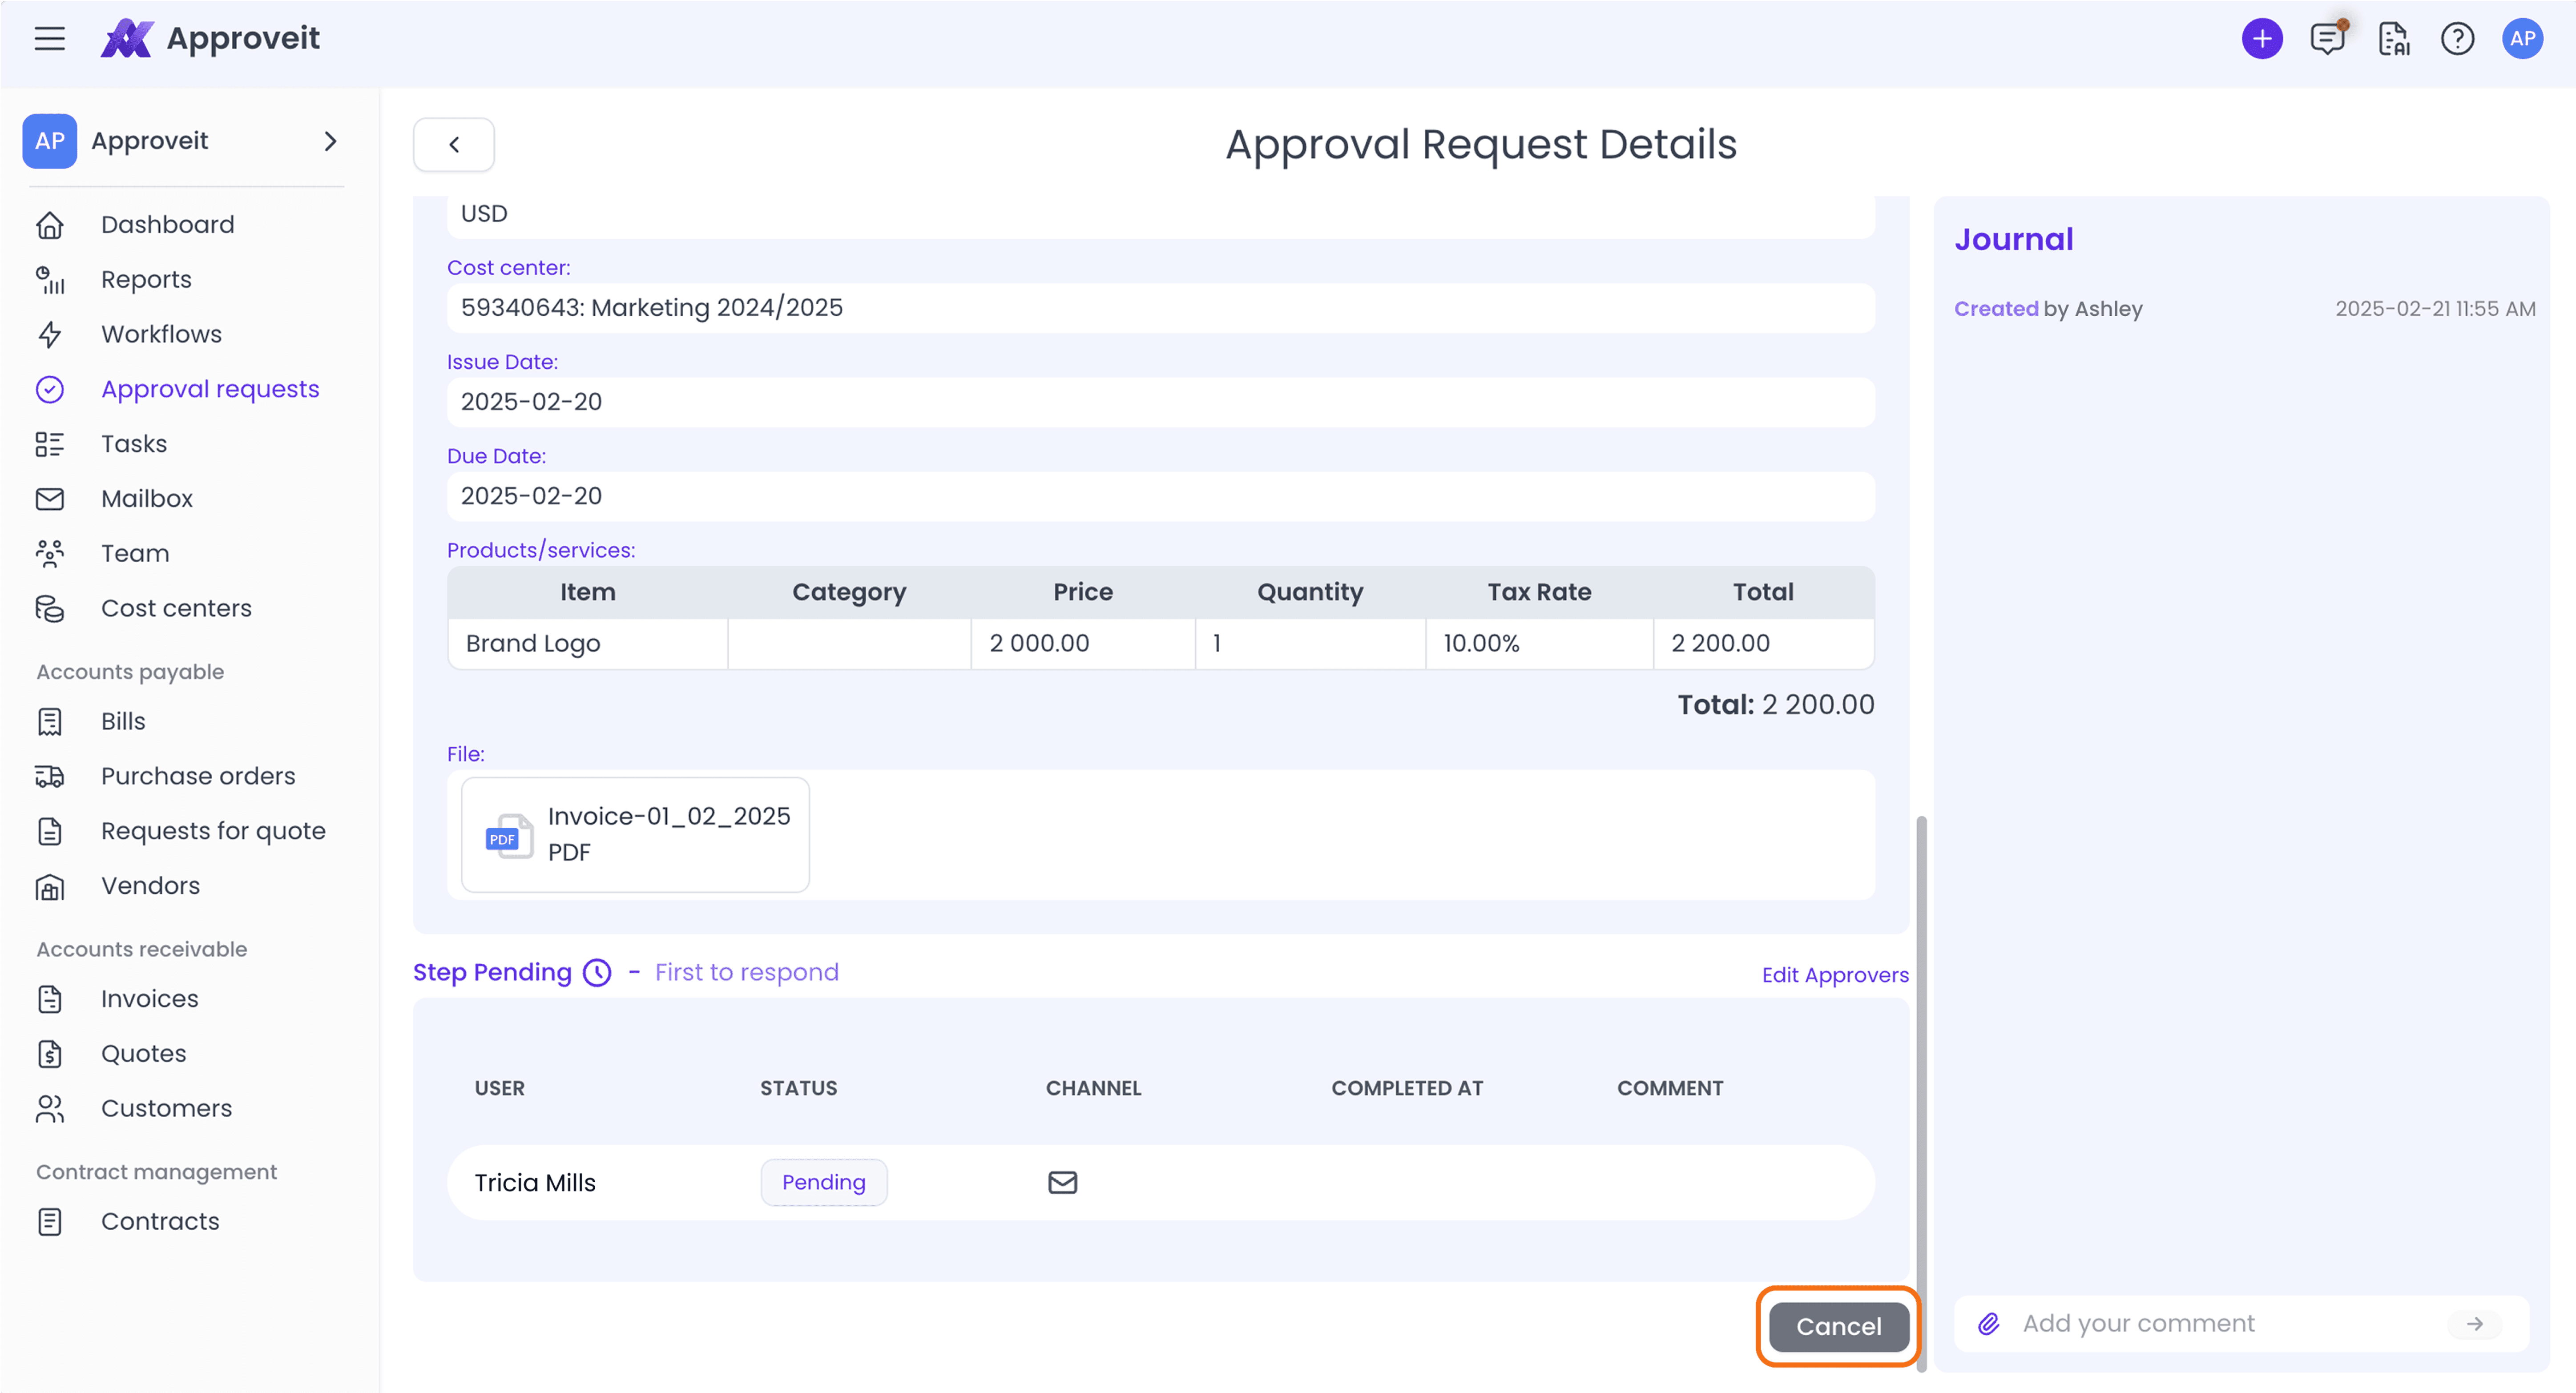Click approver name Tricia Mills
Screen dimensions: 2576x1393
coord(535,1183)
